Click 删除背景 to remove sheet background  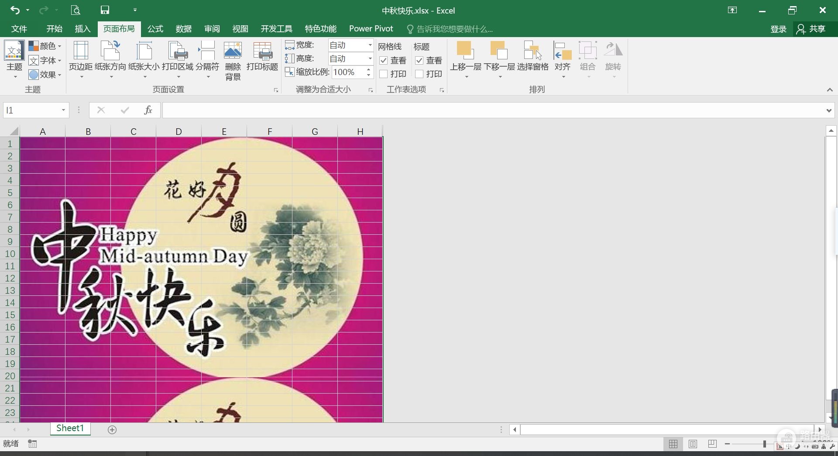click(233, 60)
